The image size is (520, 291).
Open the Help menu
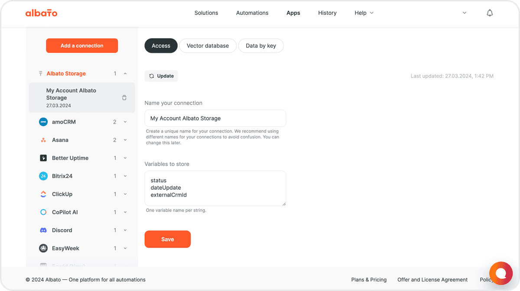[x=364, y=13]
